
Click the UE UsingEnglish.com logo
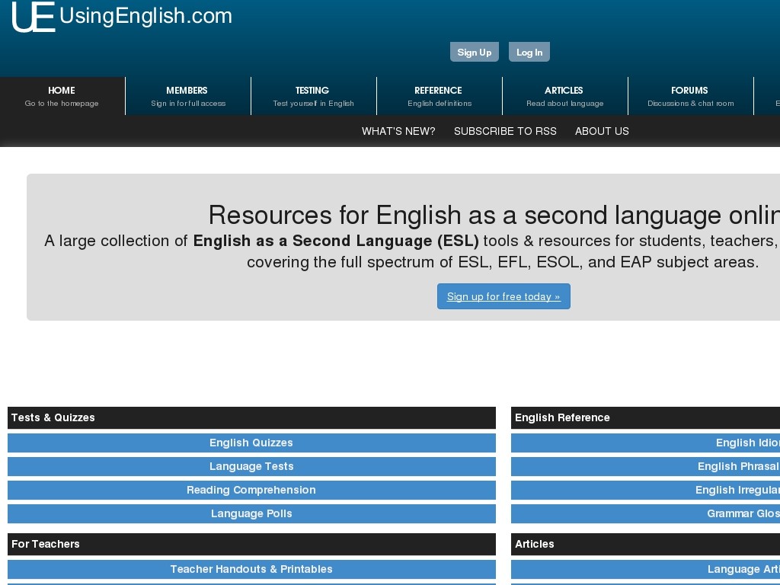[122, 17]
